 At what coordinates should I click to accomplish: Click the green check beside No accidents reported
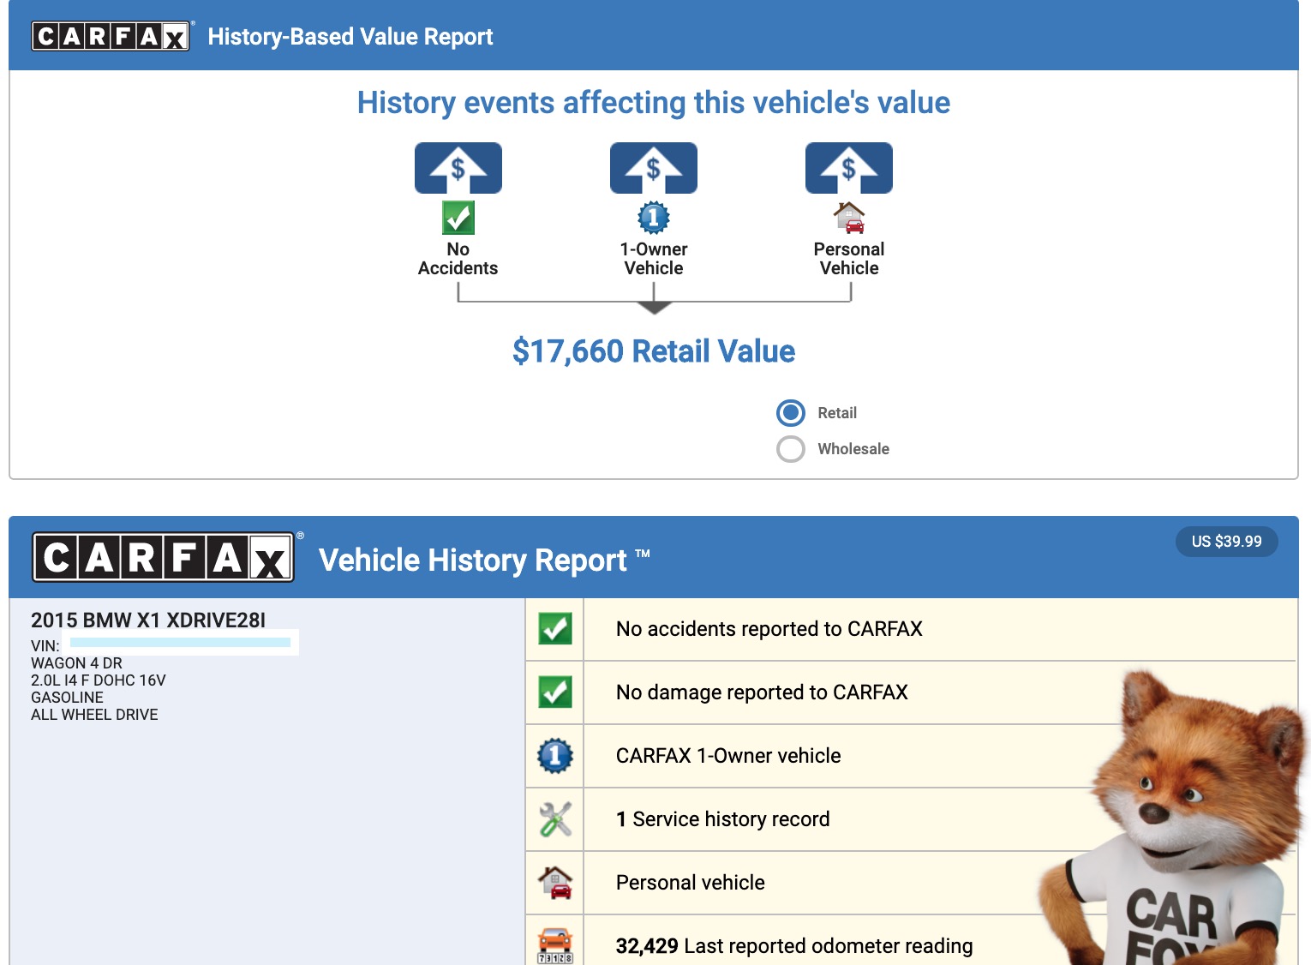click(555, 629)
